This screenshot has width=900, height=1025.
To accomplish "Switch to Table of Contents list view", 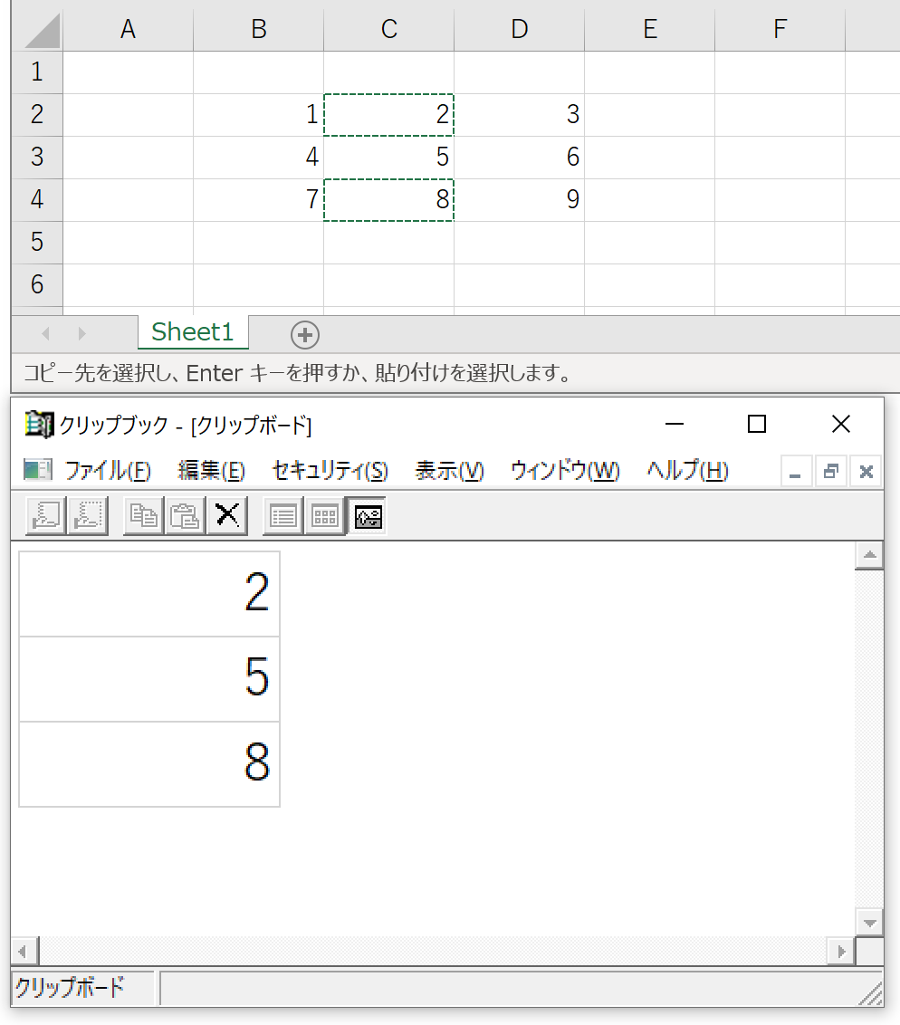I will [x=283, y=516].
